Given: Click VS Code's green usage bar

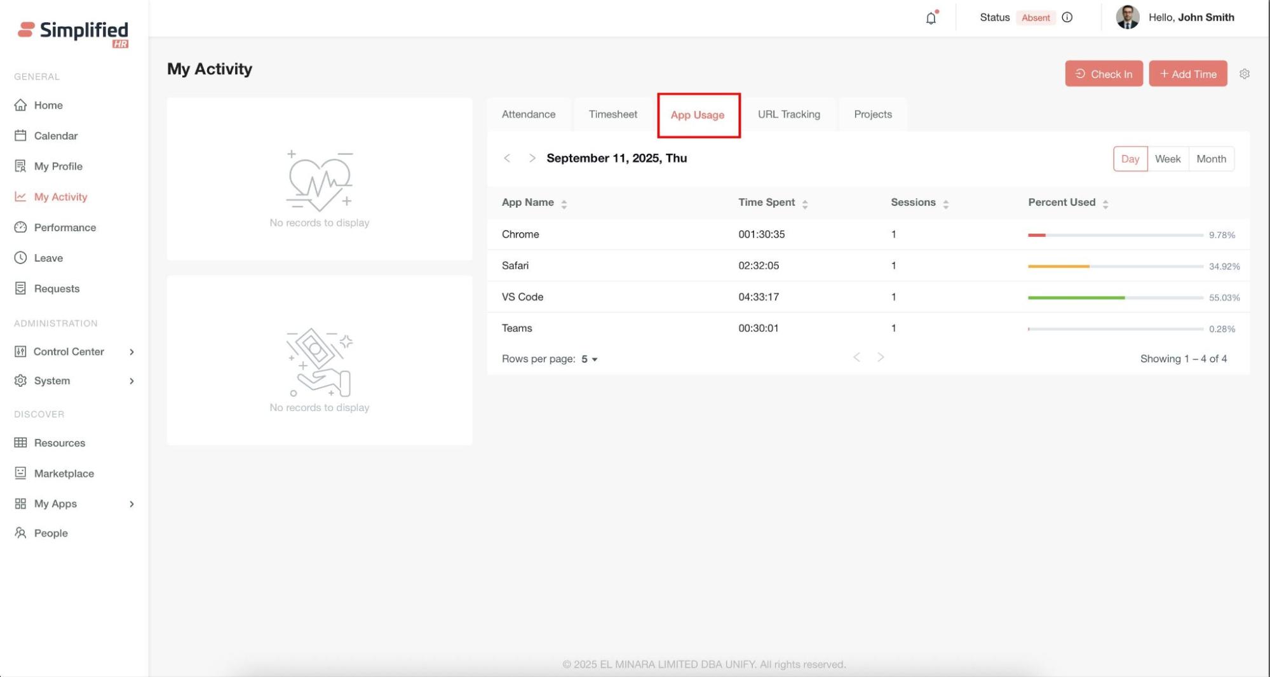Looking at the screenshot, I should tap(1076, 298).
